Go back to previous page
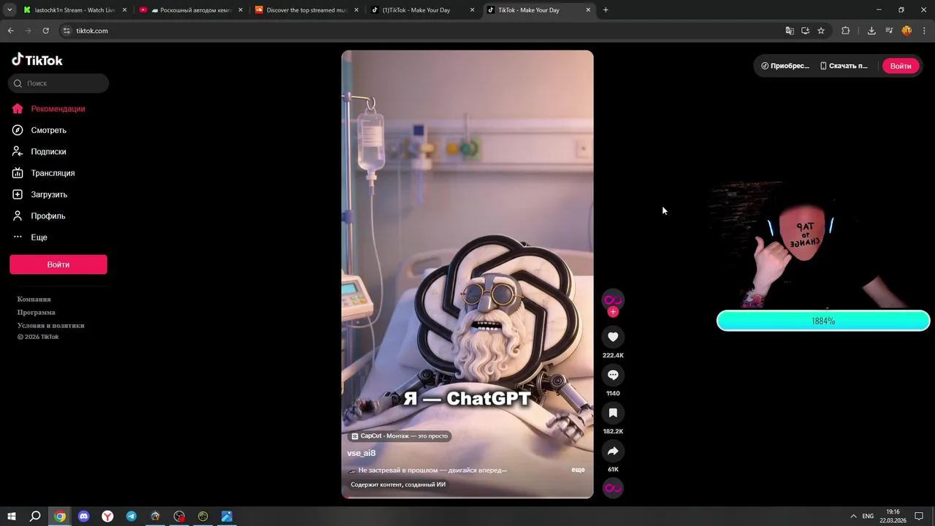Viewport: 935px width, 526px height. tap(10, 31)
